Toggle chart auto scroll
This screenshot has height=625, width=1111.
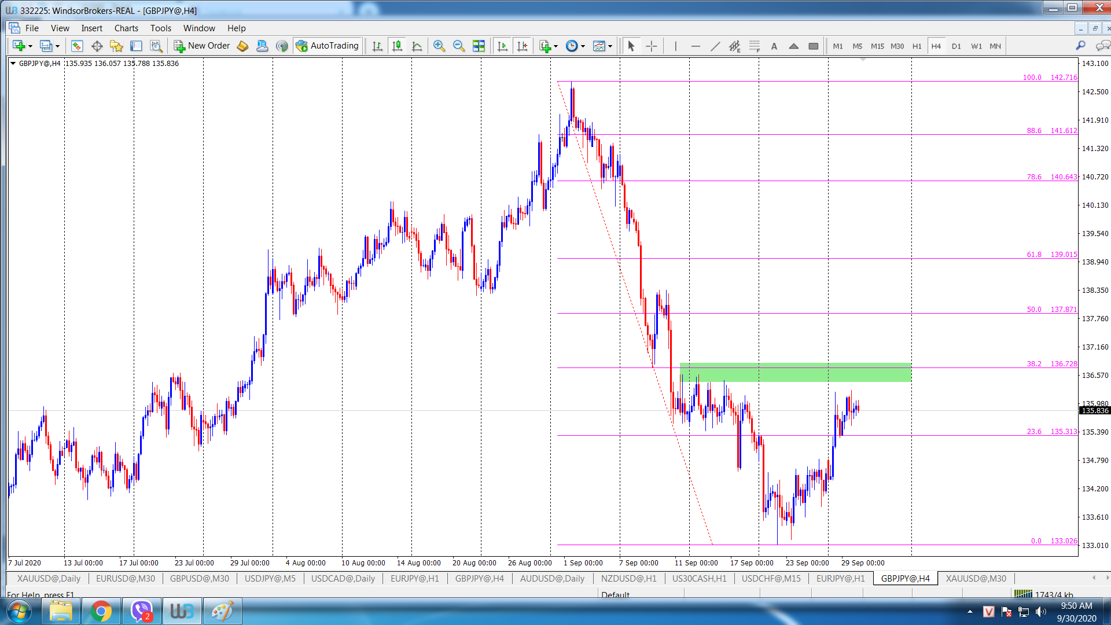click(502, 46)
